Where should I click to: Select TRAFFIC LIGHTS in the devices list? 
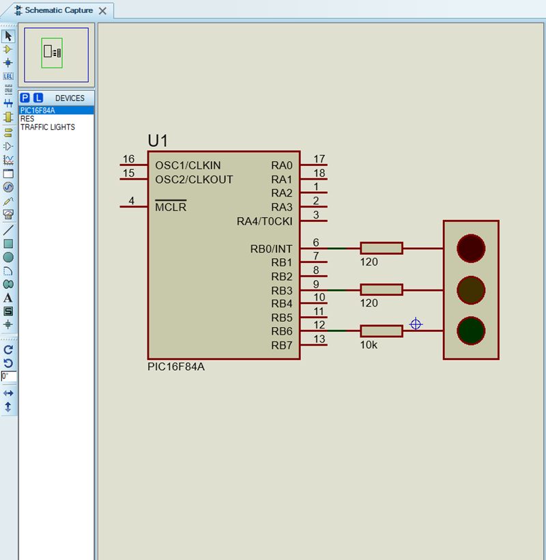pyautogui.click(x=47, y=127)
